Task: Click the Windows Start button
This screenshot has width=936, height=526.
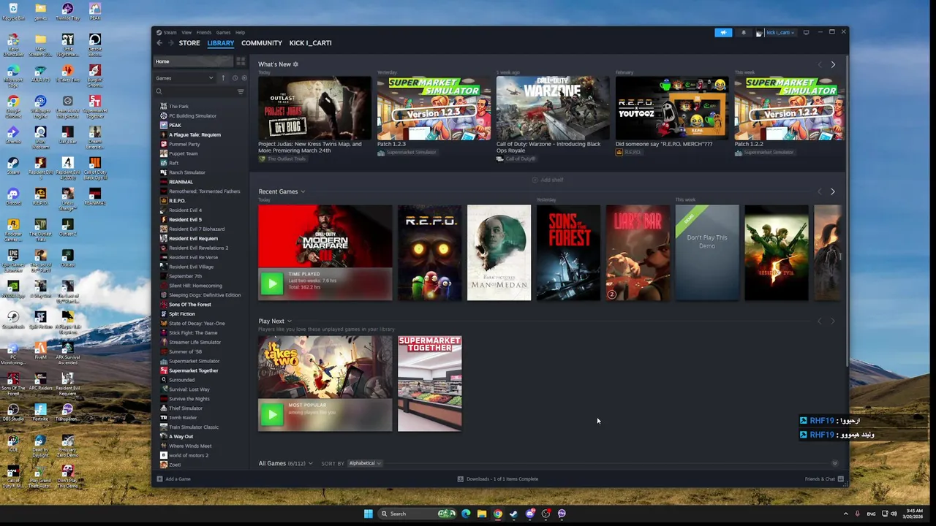Action: click(x=369, y=514)
